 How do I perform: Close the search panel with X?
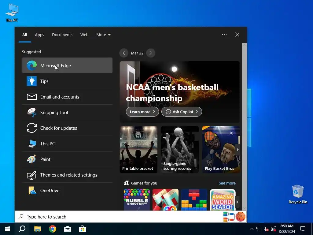click(237, 35)
